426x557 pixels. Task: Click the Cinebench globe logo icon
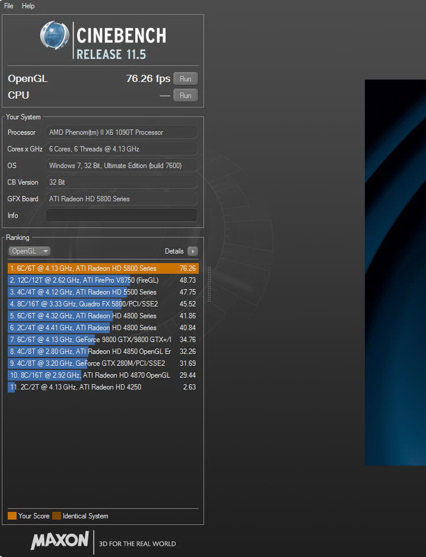55,35
